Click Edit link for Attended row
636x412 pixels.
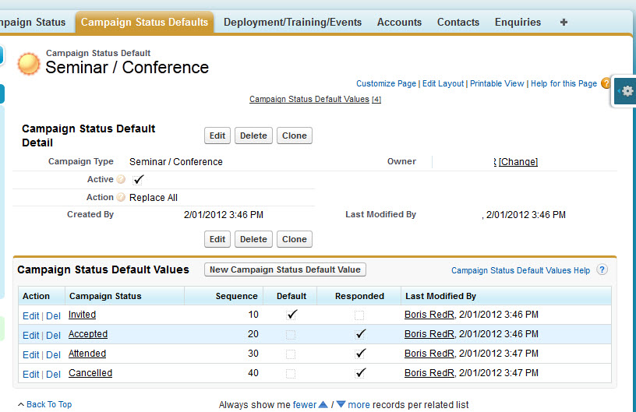point(31,355)
